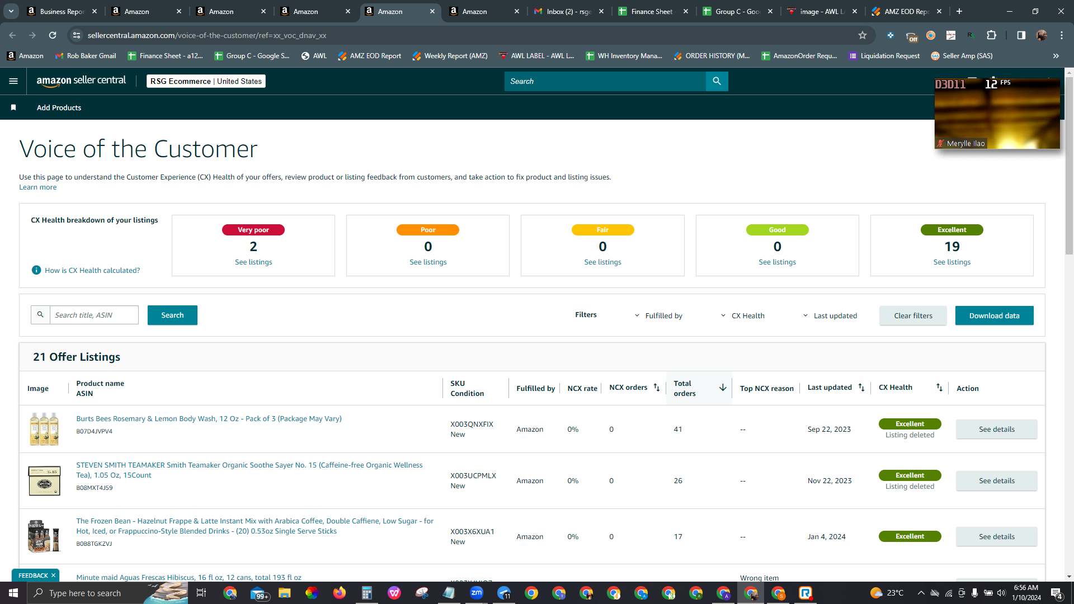Viewport: 1074px width, 604px height.
Task: Open the Liquidation Request bookmark
Action: click(884, 56)
